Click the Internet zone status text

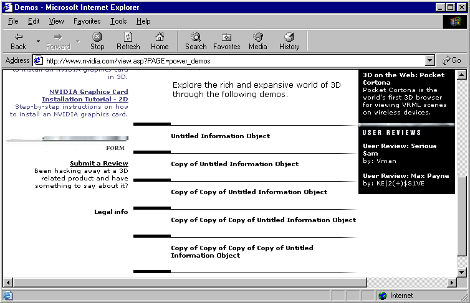point(401,296)
